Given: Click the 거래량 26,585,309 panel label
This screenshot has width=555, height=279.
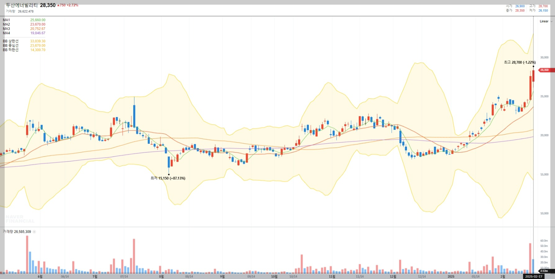Looking at the screenshot, I should (x=17, y=232).
